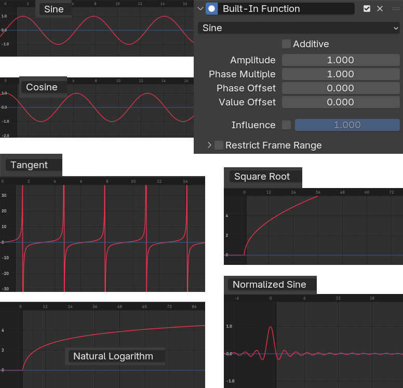The image size is (403, 388).
Task: Open the Sine function type dropdown
Action: coord(299,28)
